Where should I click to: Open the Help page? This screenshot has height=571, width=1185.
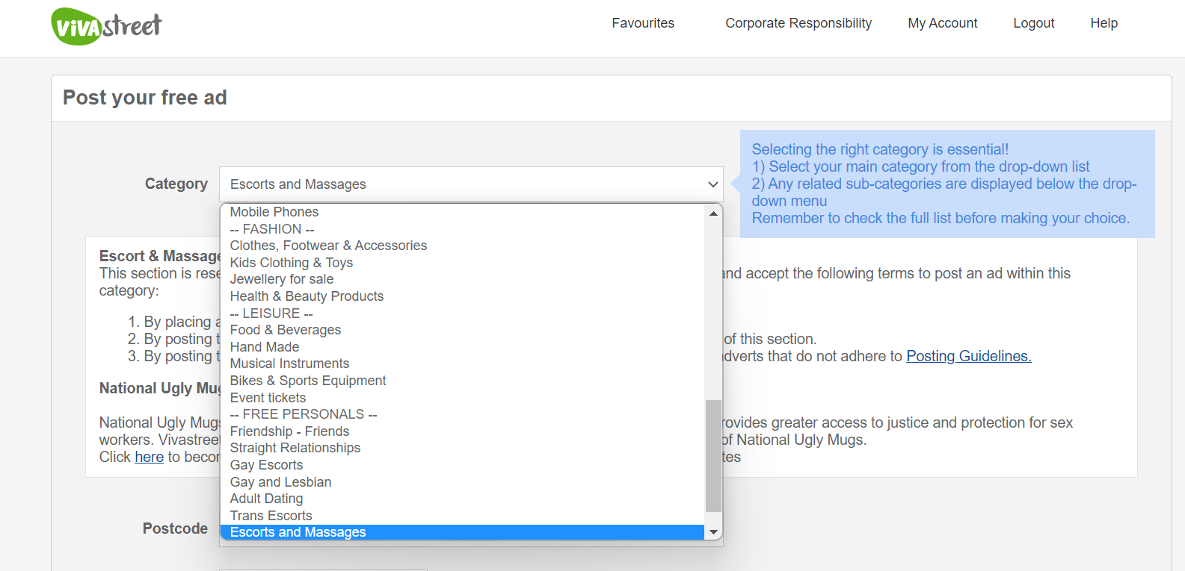[x=1104, y=23]
